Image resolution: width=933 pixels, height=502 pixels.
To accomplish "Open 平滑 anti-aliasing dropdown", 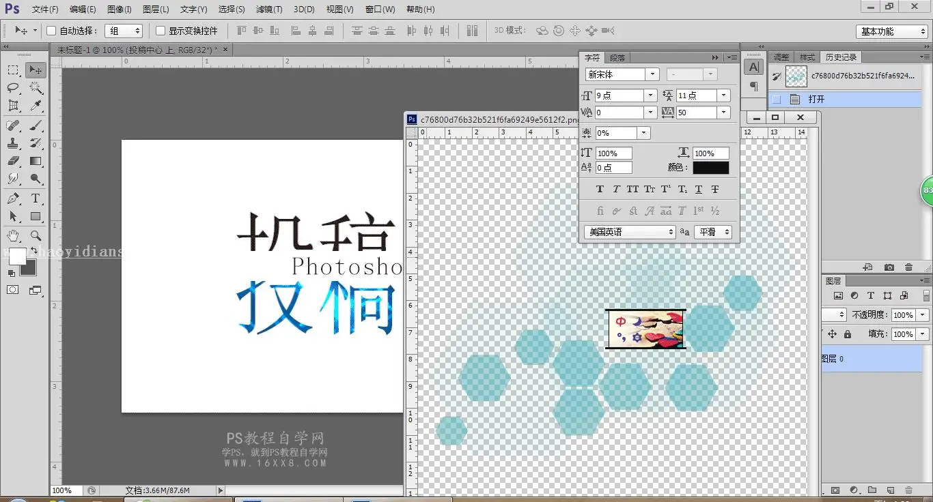I will tap(713, 232).
